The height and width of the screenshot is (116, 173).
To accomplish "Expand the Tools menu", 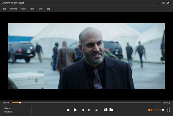I will pyautogui.click(x=40, y=9).
